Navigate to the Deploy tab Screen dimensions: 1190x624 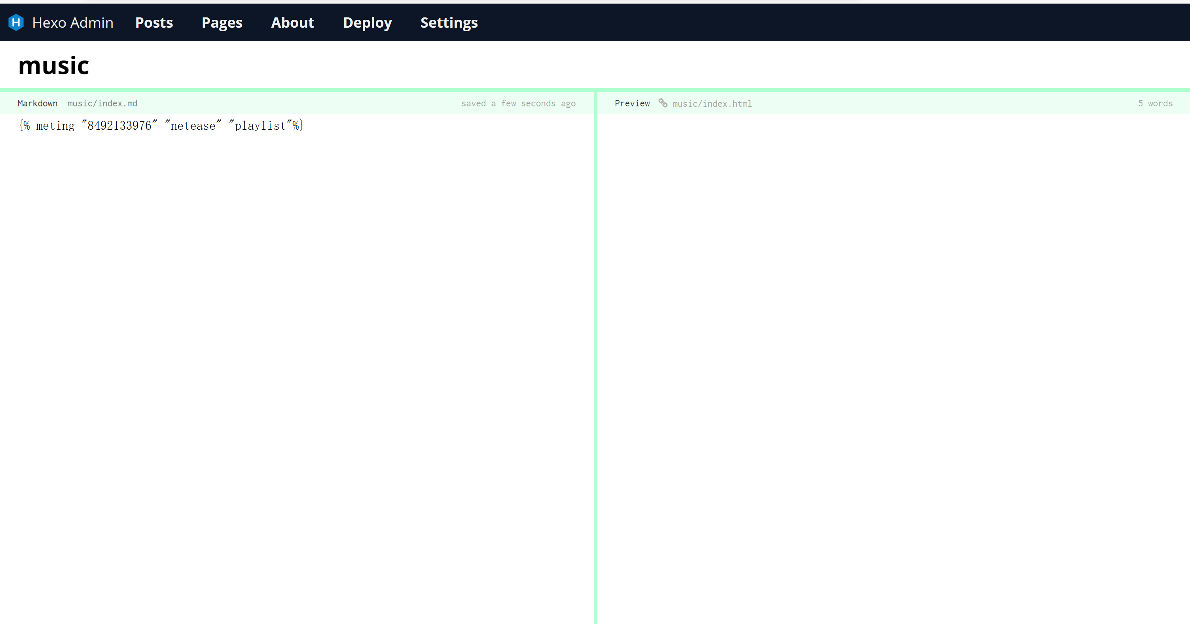367,23
